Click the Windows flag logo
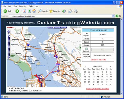Screen dimensions: 124x99 point(120,6)
